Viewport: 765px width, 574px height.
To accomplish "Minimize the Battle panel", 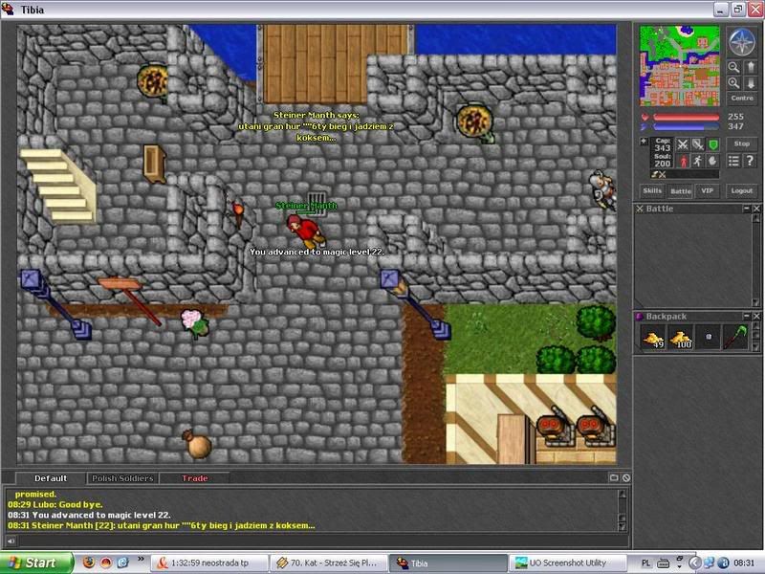I will click(x=747, y=209).
